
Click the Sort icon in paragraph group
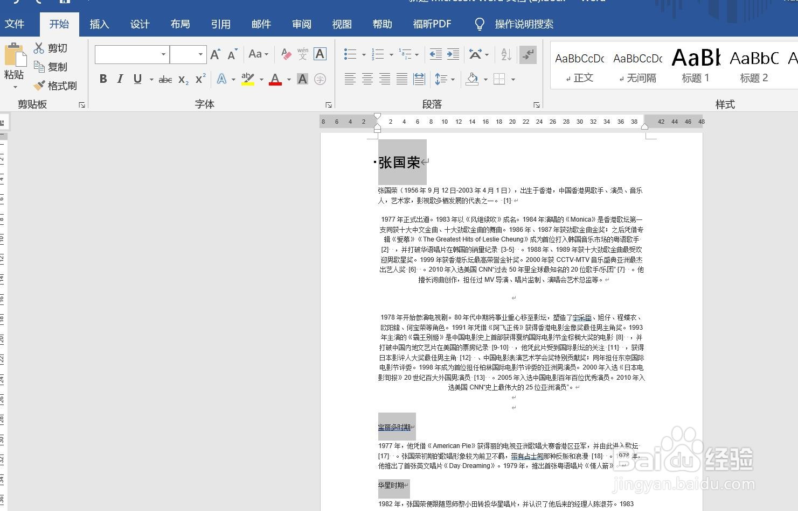click(505, 54)
